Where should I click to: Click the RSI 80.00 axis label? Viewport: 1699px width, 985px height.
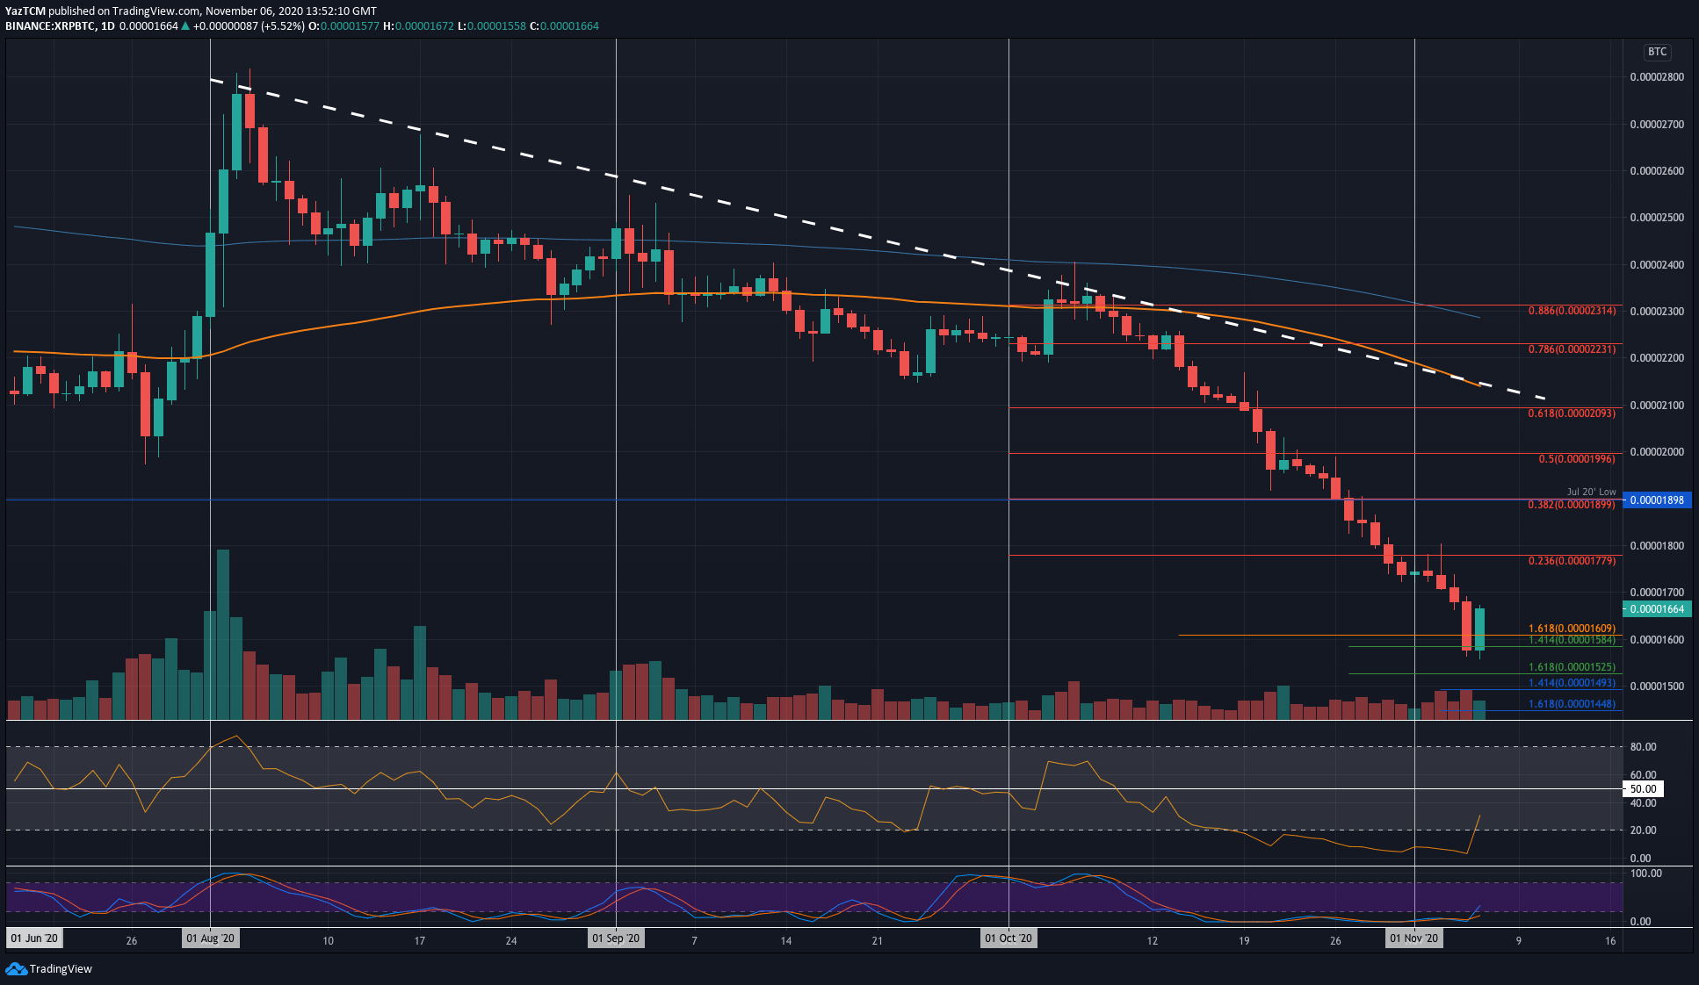1643,747
